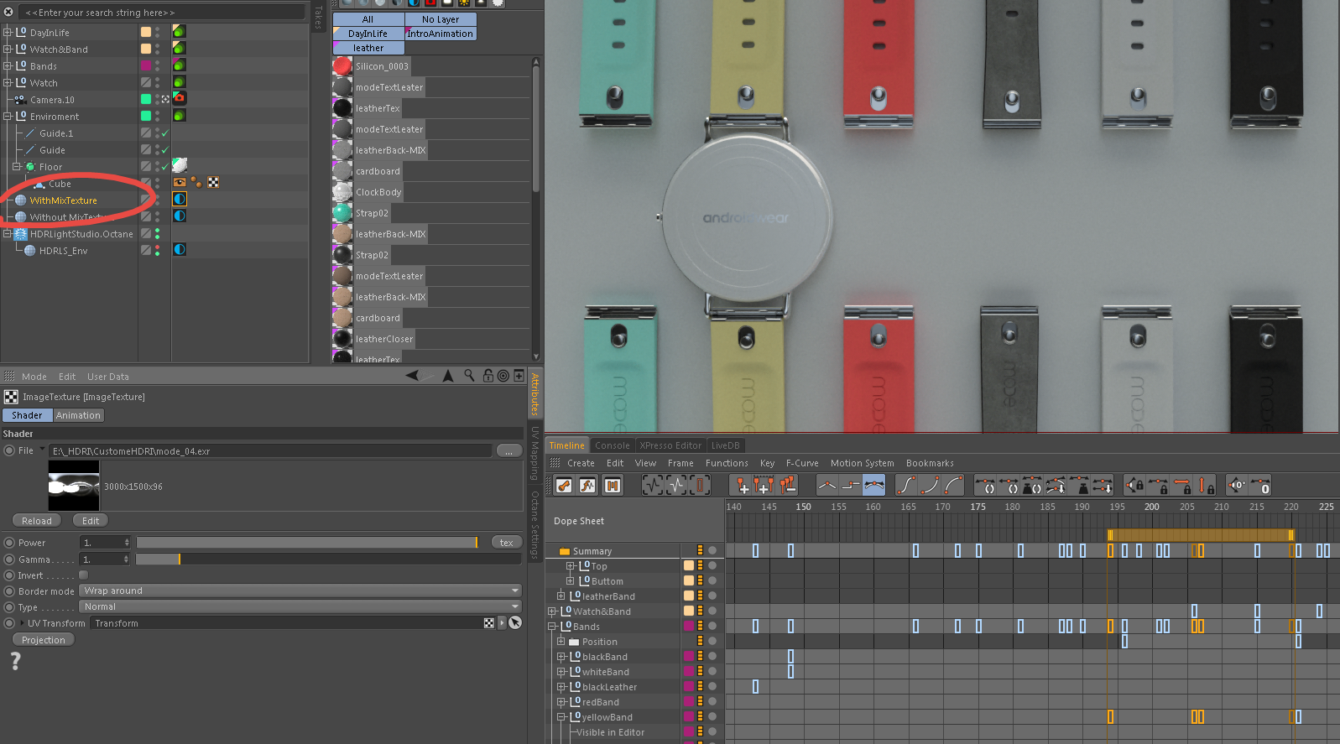Toggle the Border mode keyframe circle

tap(9, 591)
